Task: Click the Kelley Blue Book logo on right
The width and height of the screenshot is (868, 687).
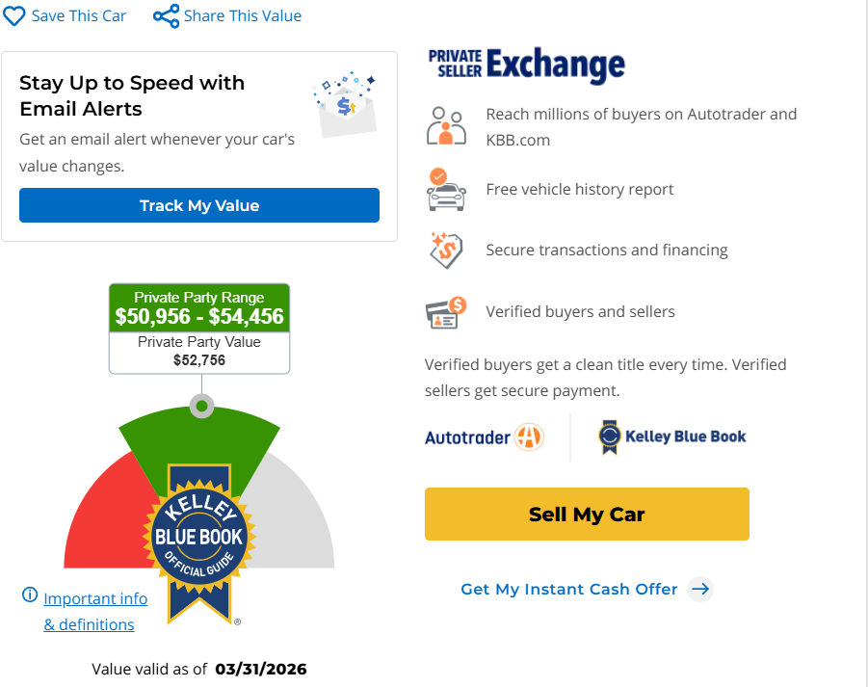Action: coord(671,436)
